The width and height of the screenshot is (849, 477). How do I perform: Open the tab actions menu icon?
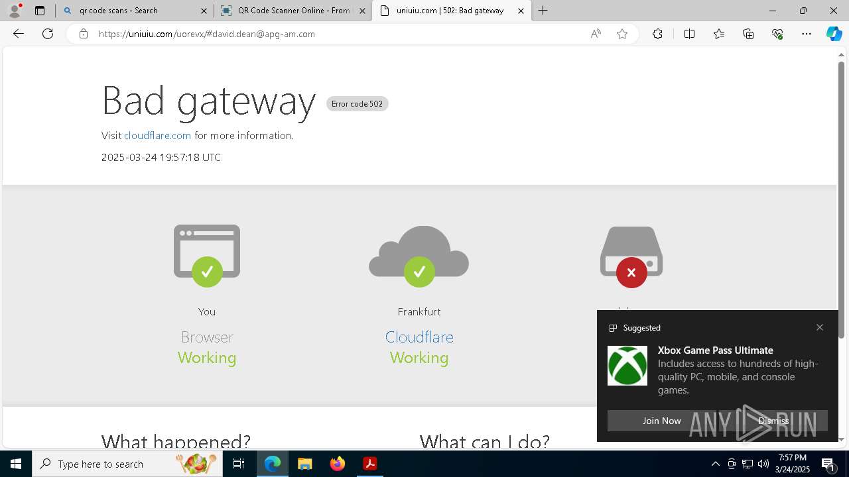pos(40,11)
